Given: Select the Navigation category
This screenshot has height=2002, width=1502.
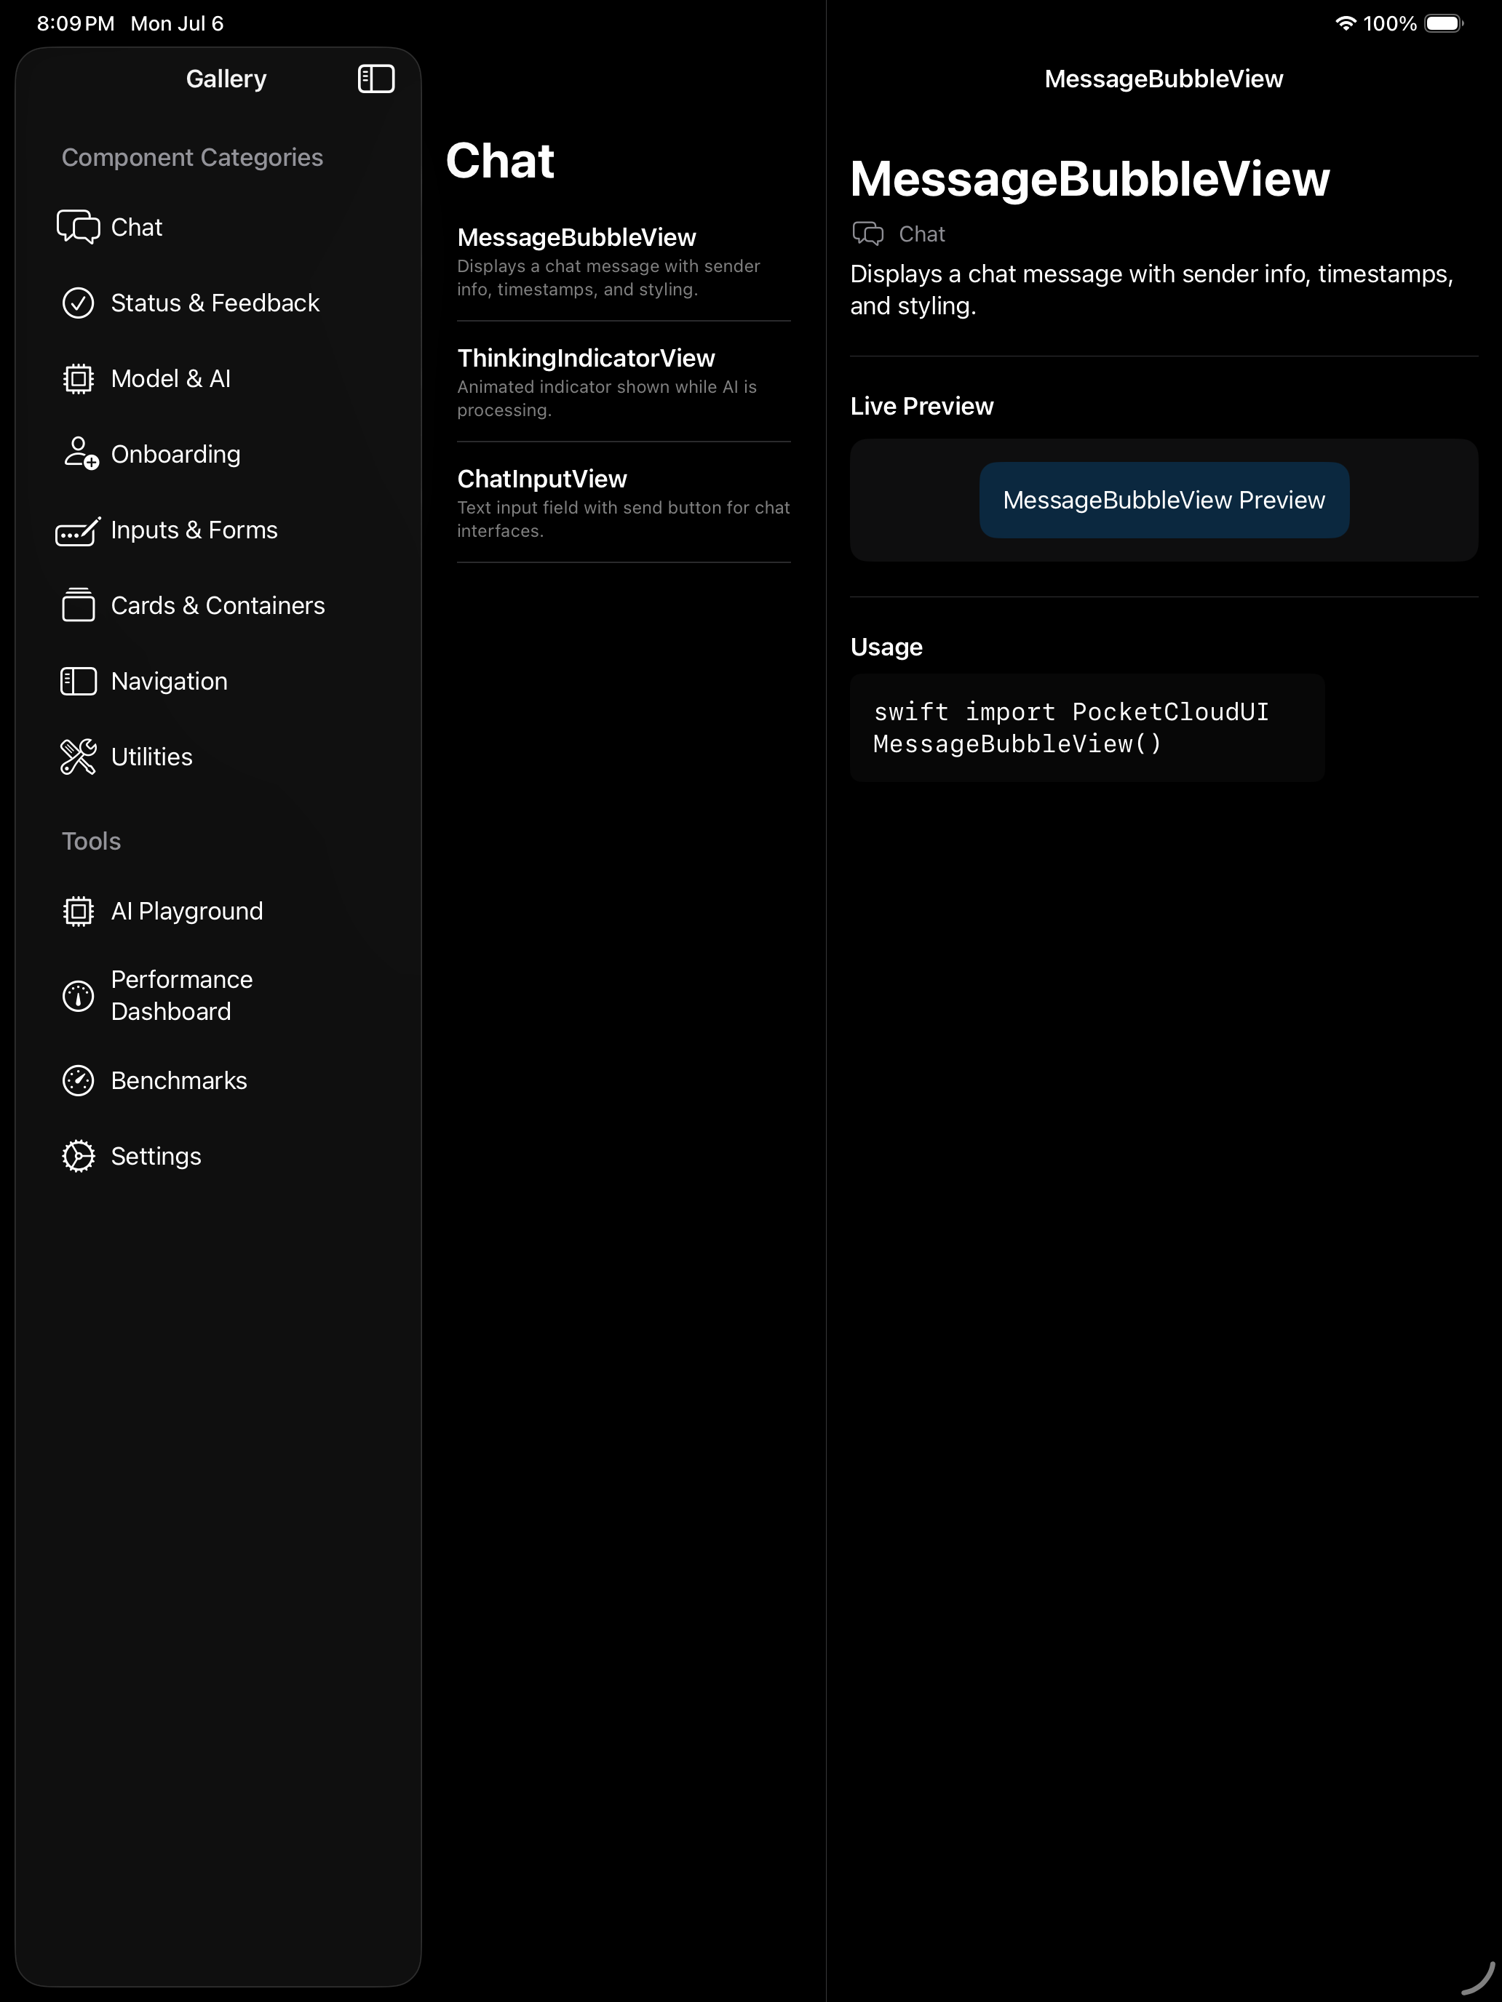Looking at the screenshot, I should click(218, 681).
